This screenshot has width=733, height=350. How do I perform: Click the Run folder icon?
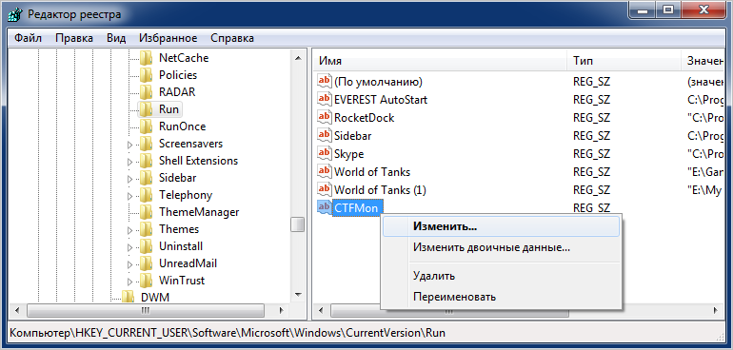(147, 109)
